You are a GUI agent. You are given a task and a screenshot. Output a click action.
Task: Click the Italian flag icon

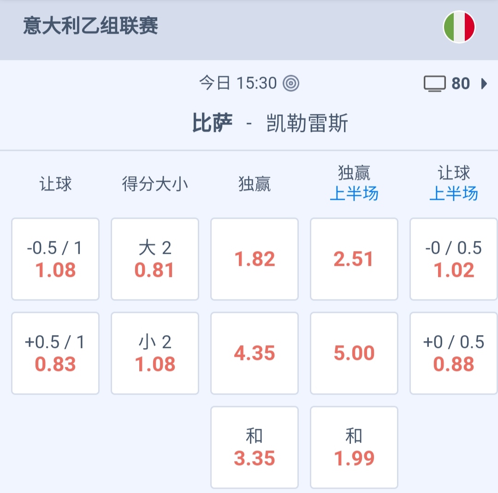pos(459,27)
